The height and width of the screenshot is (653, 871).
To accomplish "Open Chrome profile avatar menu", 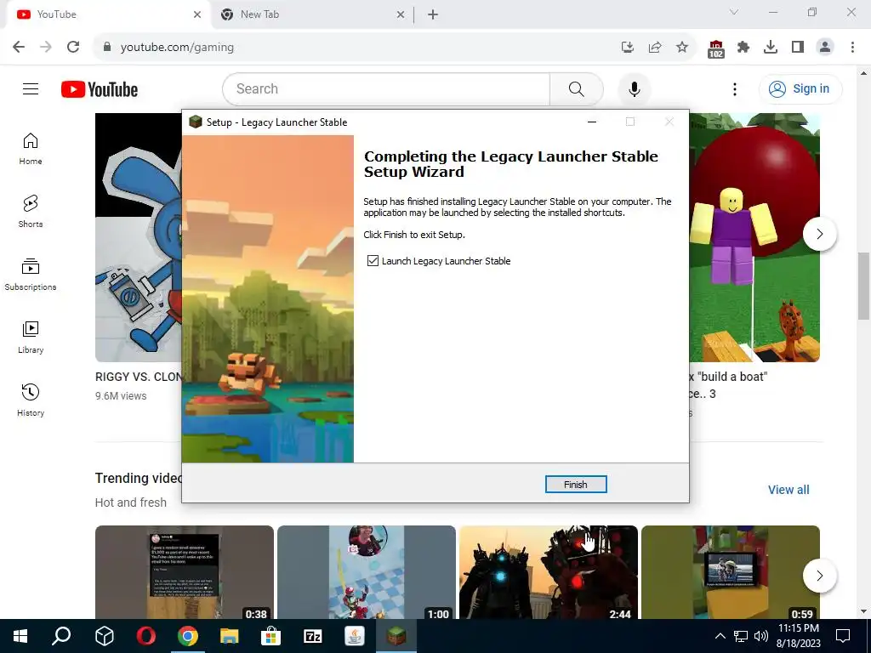I will point(825,48).
